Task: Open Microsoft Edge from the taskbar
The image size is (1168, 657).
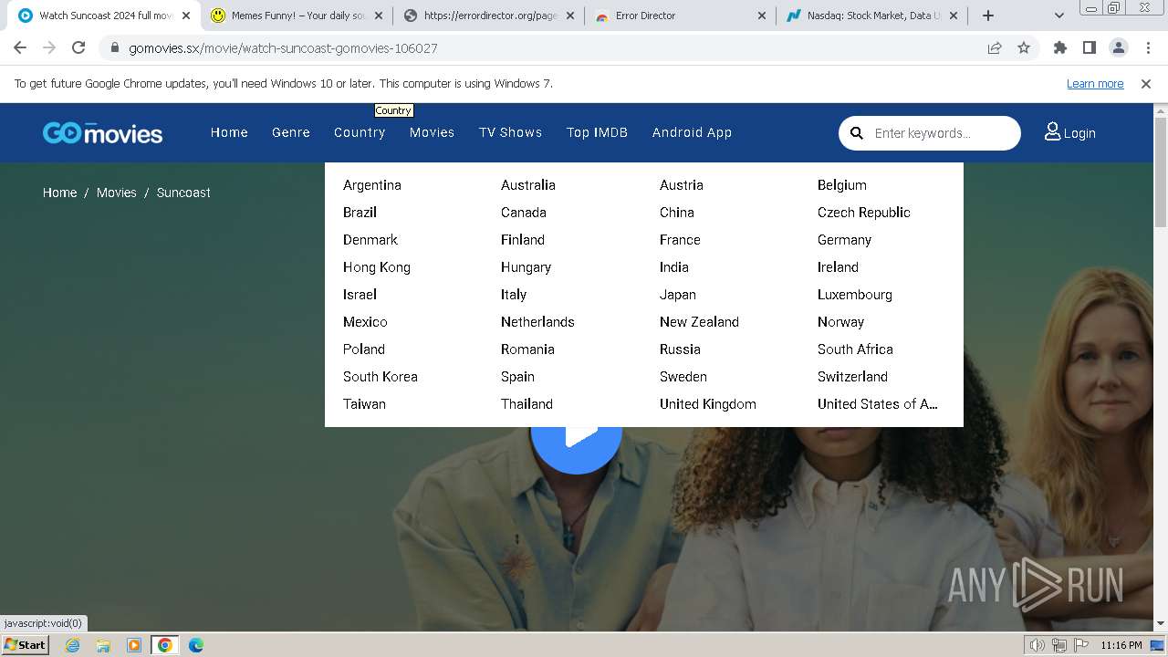Action: (196, 645)
